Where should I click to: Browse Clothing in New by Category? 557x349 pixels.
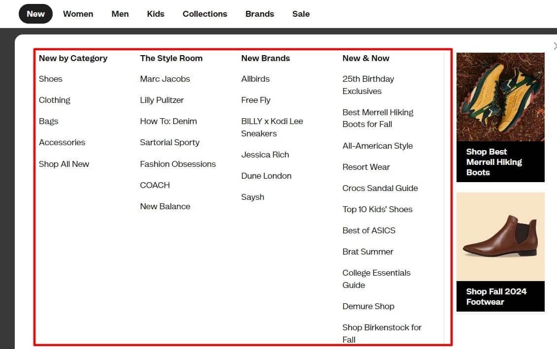tap(54, 100)
